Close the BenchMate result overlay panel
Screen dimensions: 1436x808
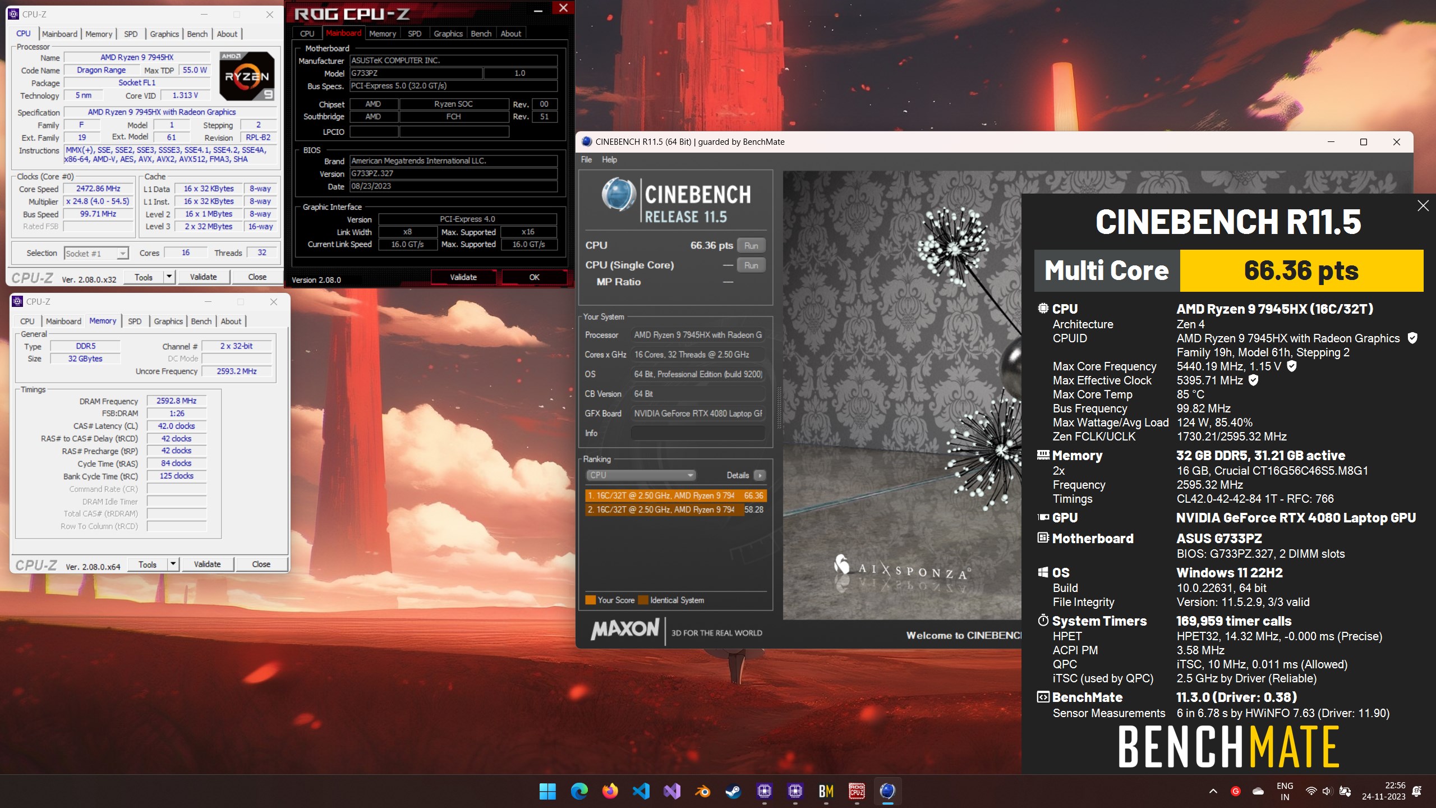pos(1423,206)
